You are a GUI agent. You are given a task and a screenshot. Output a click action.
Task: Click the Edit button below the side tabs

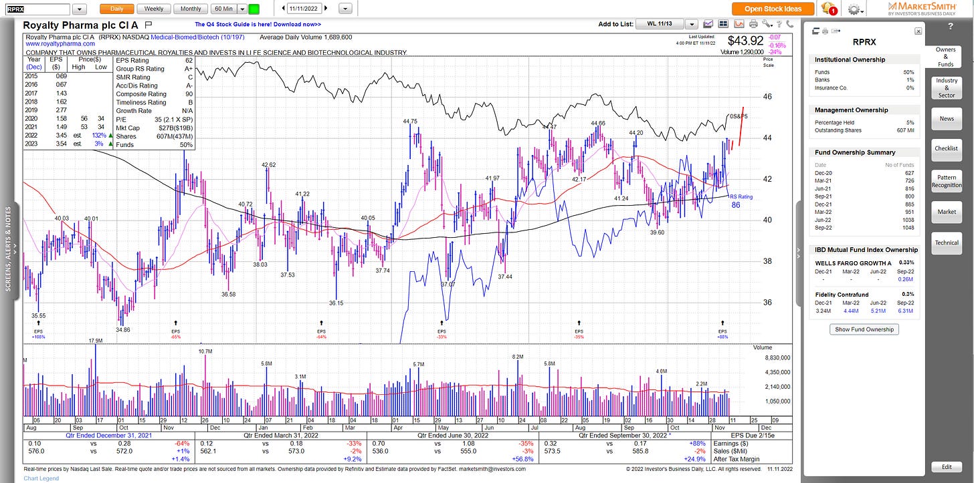point(947,467)
